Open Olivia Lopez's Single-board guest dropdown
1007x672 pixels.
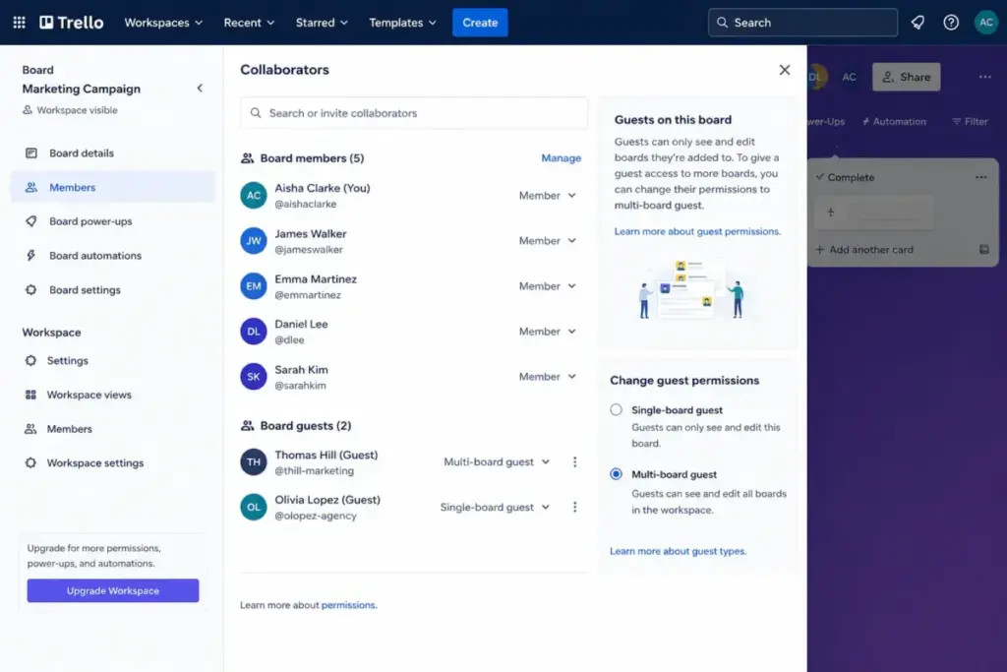point(495,507)
